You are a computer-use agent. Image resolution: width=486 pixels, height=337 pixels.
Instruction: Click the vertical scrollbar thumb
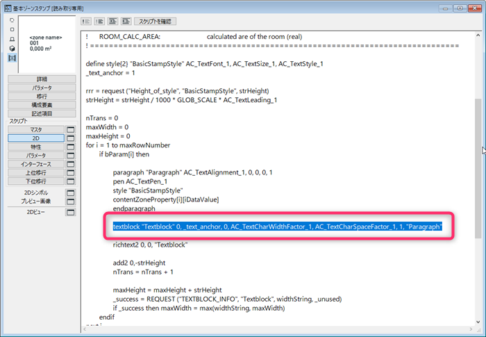click(478, 168)
